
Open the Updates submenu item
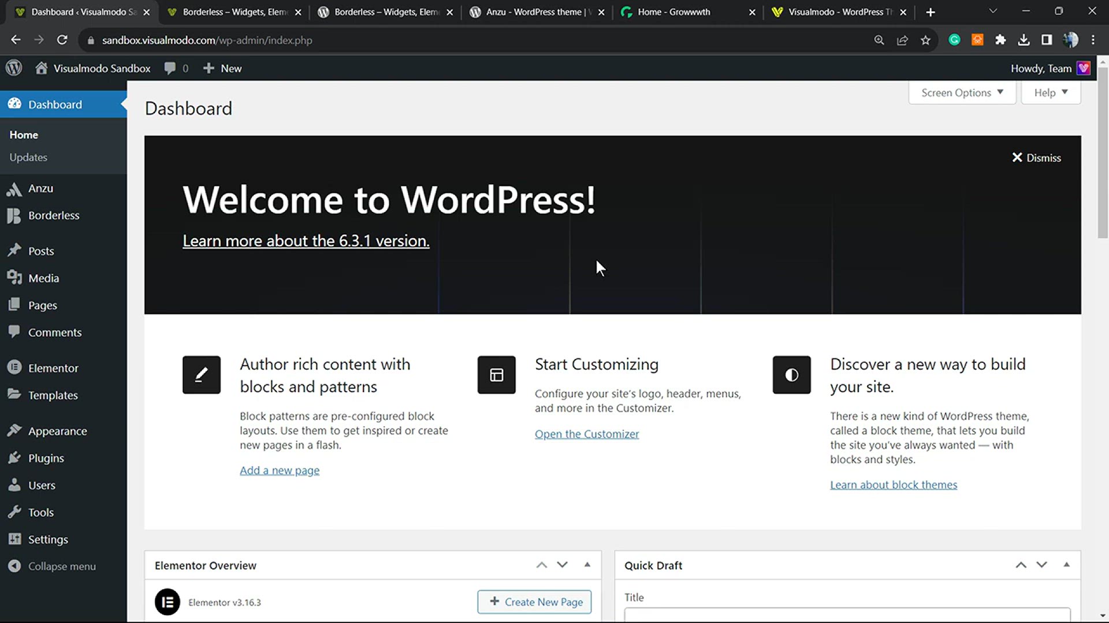click(28, 157)
